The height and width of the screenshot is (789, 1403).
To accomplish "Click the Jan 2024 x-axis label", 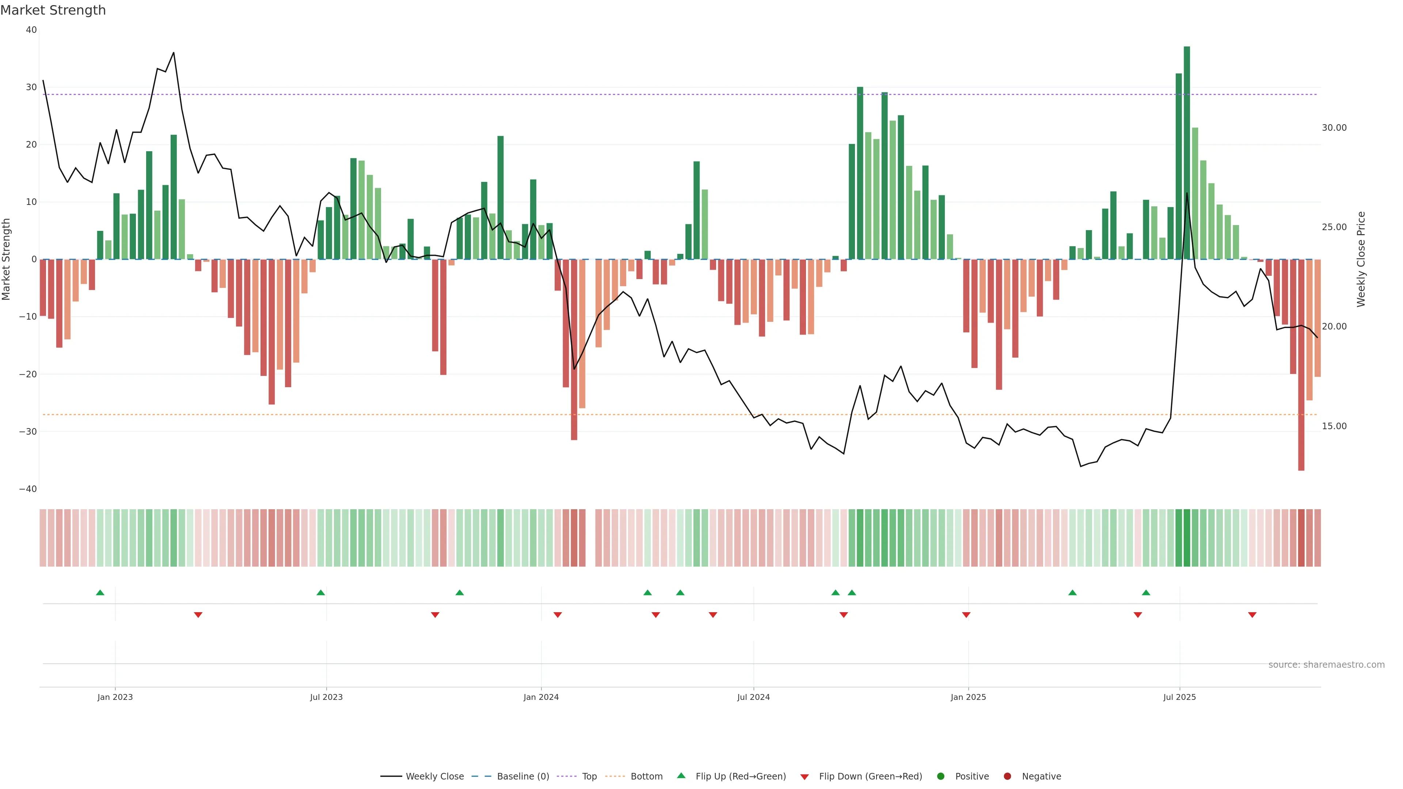I will 541,697.
